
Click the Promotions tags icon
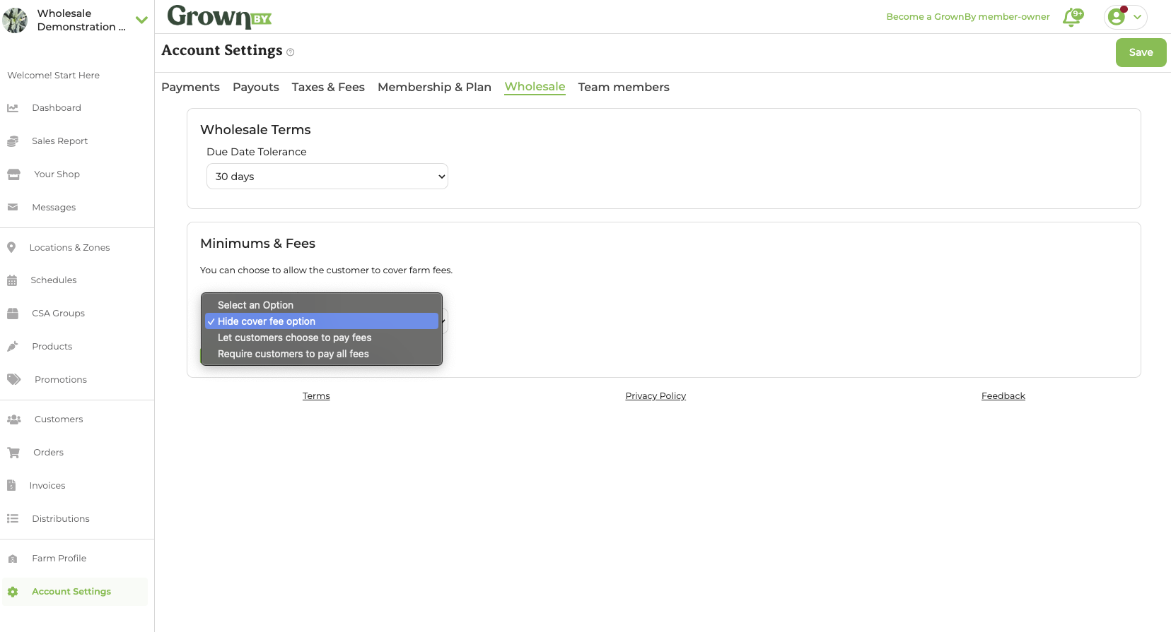click(14, 380)
